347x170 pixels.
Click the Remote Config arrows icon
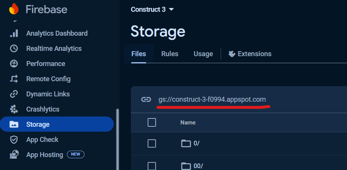click(14, 79)
